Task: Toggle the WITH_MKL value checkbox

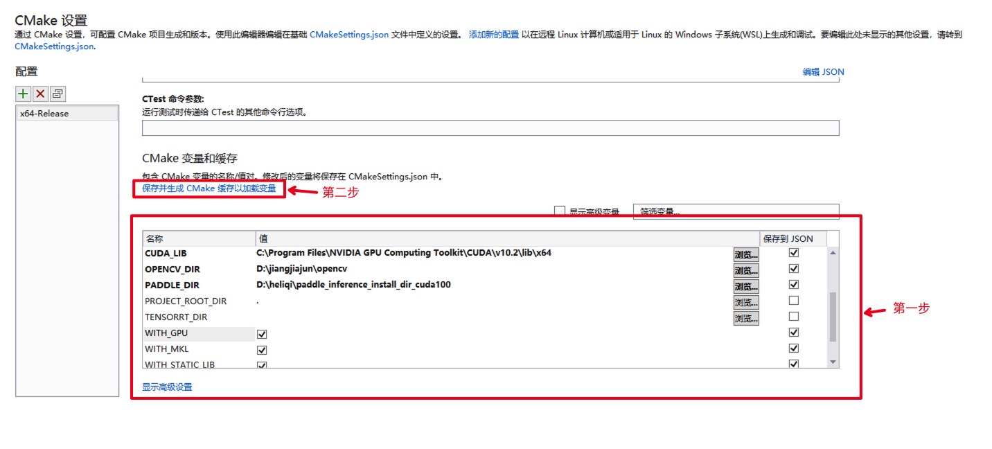Action: tap(262, 350)
